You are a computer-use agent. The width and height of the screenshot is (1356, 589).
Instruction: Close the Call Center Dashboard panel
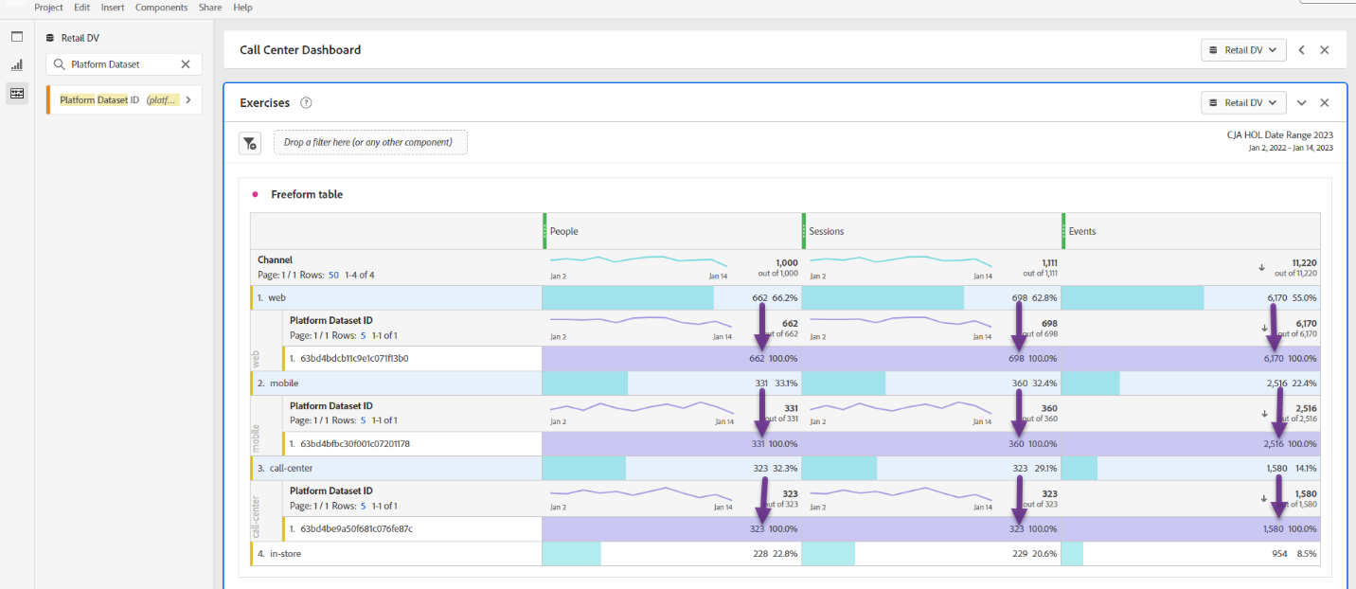(1325, 50)
